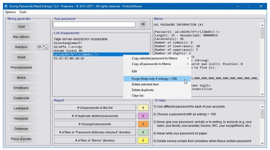Click the orange purged count box
The width and height of the screenshot is (270, 150).
pyautogui.click(x=143, y=124)
